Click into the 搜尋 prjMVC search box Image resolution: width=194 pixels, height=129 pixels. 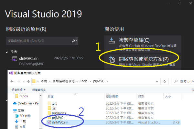183,81
